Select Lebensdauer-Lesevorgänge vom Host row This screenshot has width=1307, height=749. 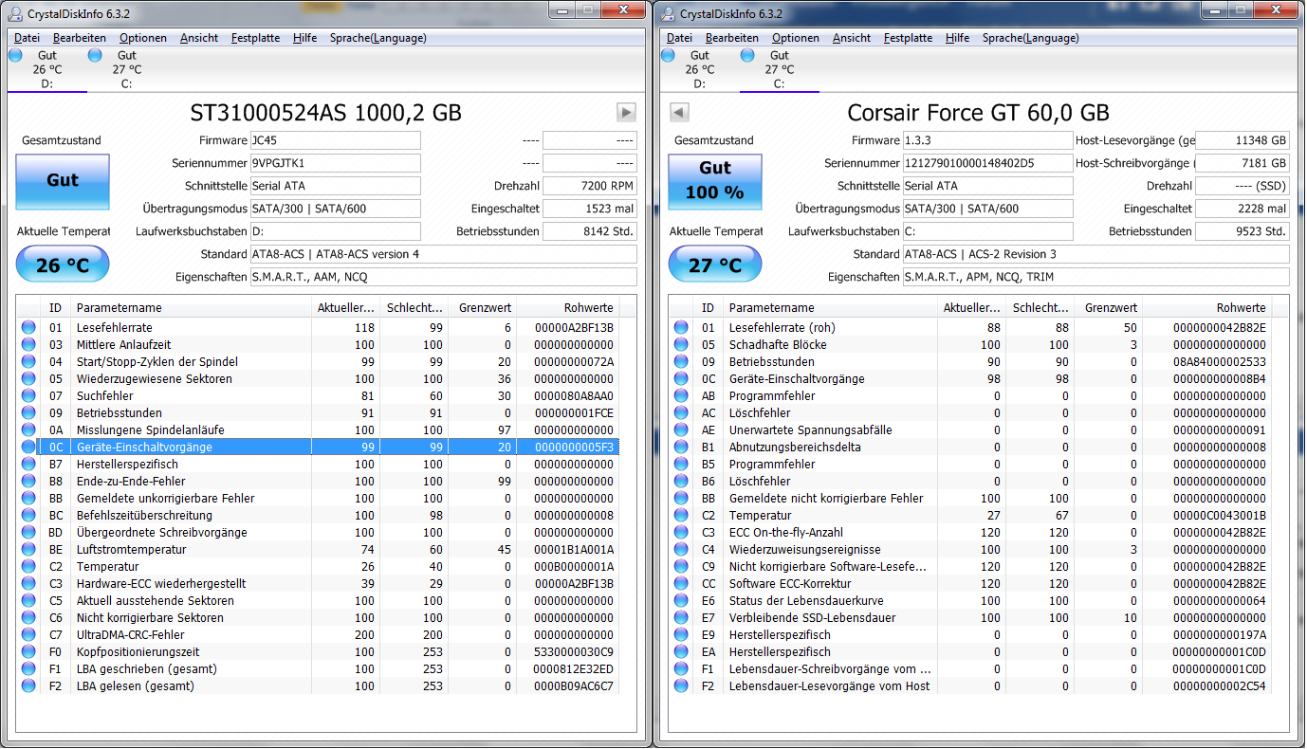point(971,686)
